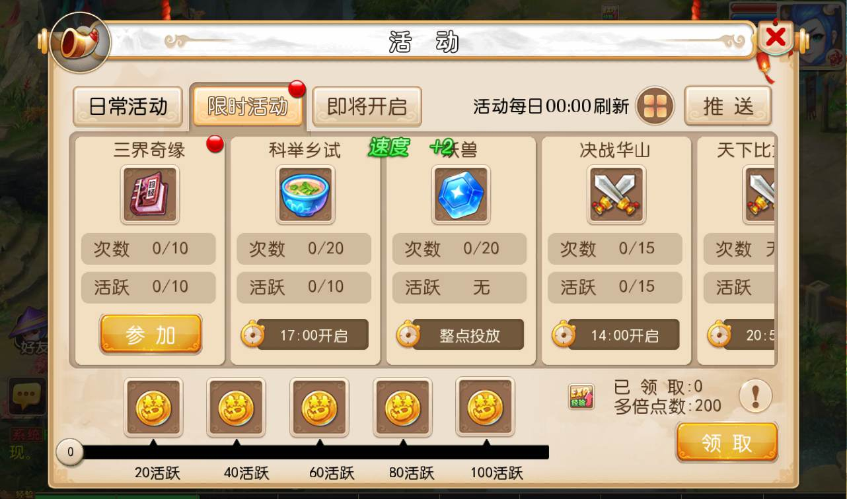This screenshot has width=847, height=499.
Task: Click the orange 参加 button
Action: (x=151, y=335)
